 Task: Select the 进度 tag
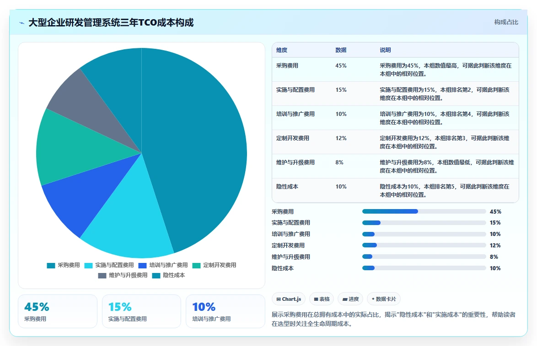point(350,299)
